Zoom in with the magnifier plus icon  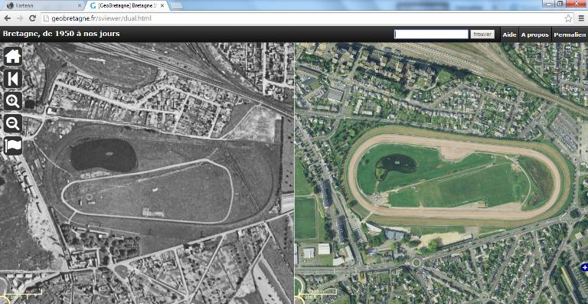click(13, 101)
